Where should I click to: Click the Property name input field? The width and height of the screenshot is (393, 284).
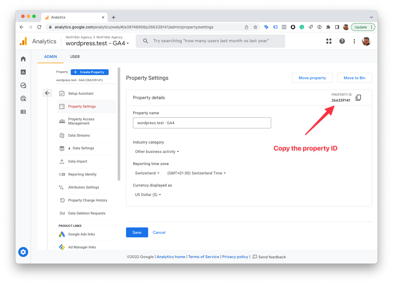(202, 123)
